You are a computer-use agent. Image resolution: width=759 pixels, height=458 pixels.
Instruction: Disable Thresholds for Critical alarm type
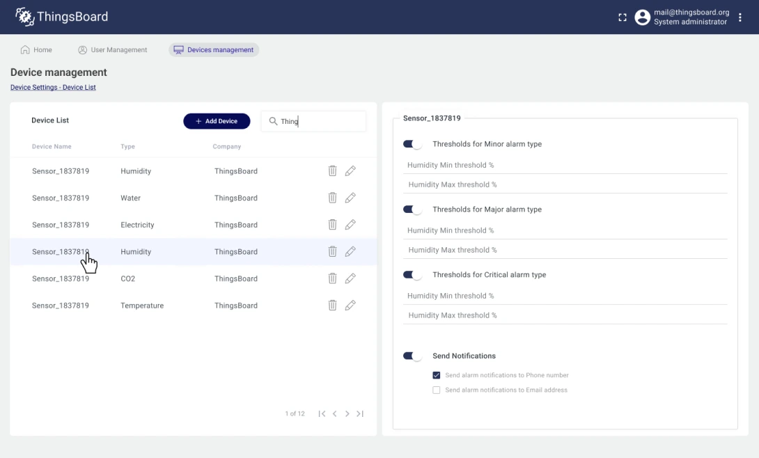tap(412, 275)
